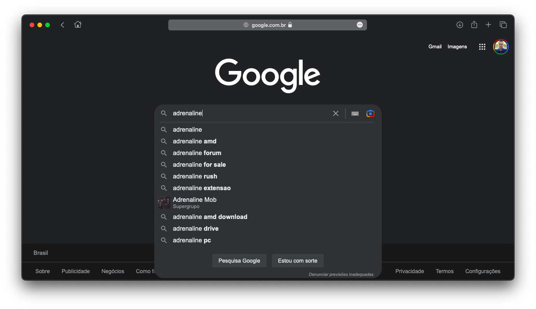The width and height of the screenshot is (536, 309).
Task: Open the Gmail link
Action: click(x=435, y=47)
